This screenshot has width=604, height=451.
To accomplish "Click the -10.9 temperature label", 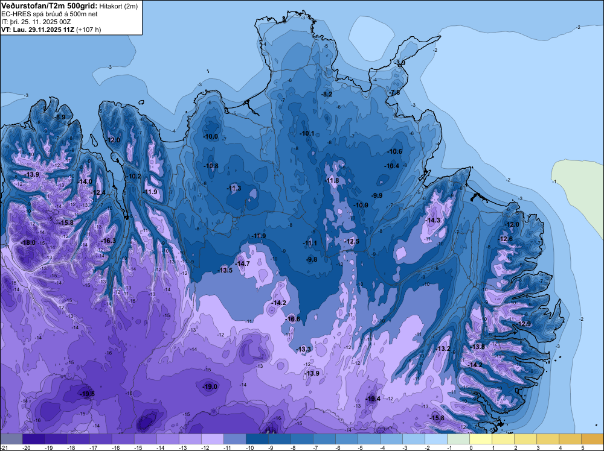I will tap(361, 206).
